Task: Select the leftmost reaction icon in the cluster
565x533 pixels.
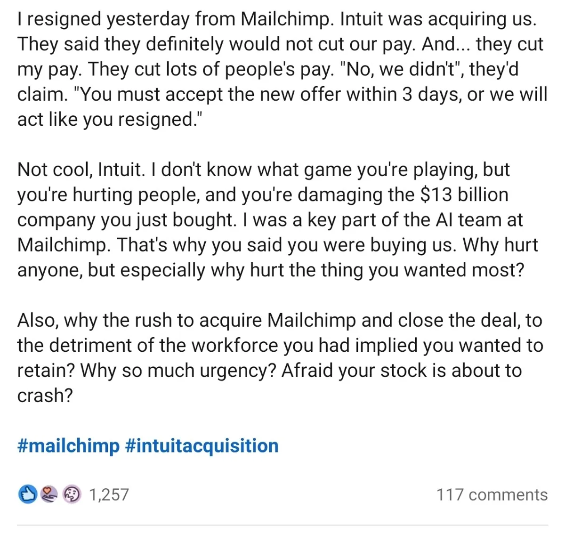Action: click(x=28, y=494)
